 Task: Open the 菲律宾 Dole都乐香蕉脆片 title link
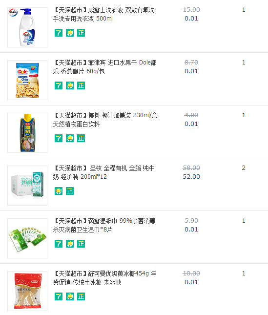105,67
